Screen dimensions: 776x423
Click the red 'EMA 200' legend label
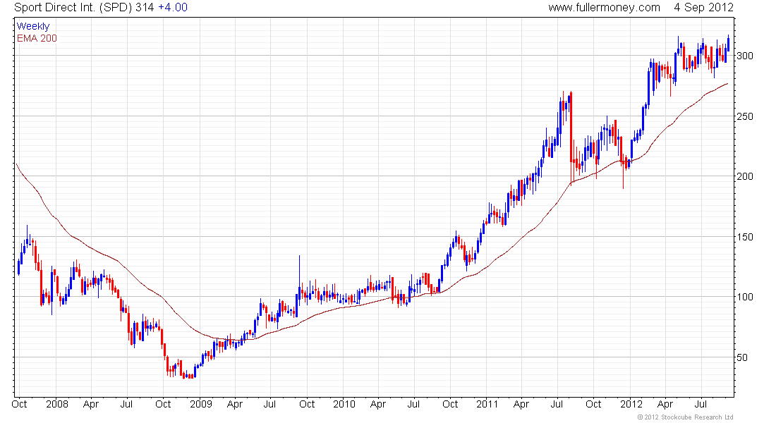click(37, 38)
